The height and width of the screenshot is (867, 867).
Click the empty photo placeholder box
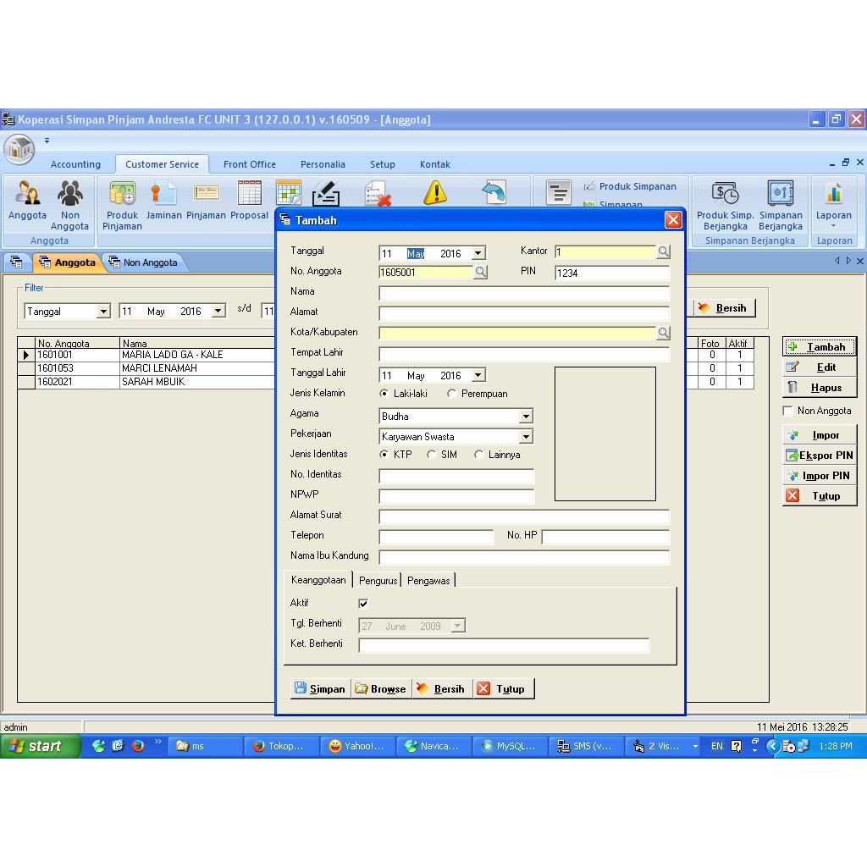click(605, 434)
